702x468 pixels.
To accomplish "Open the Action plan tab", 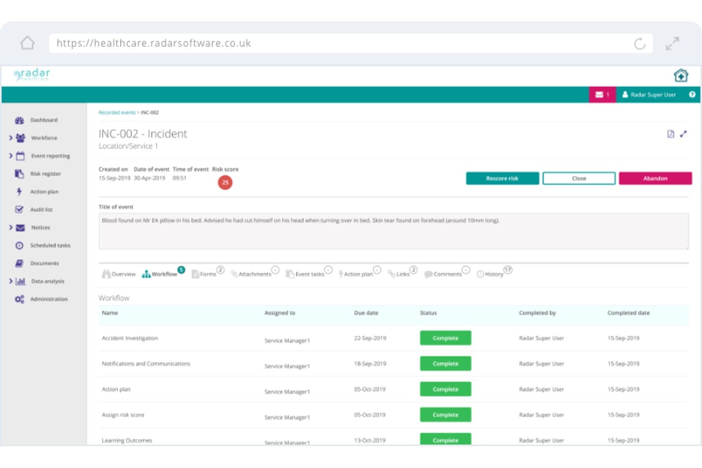I will [360, 273].
